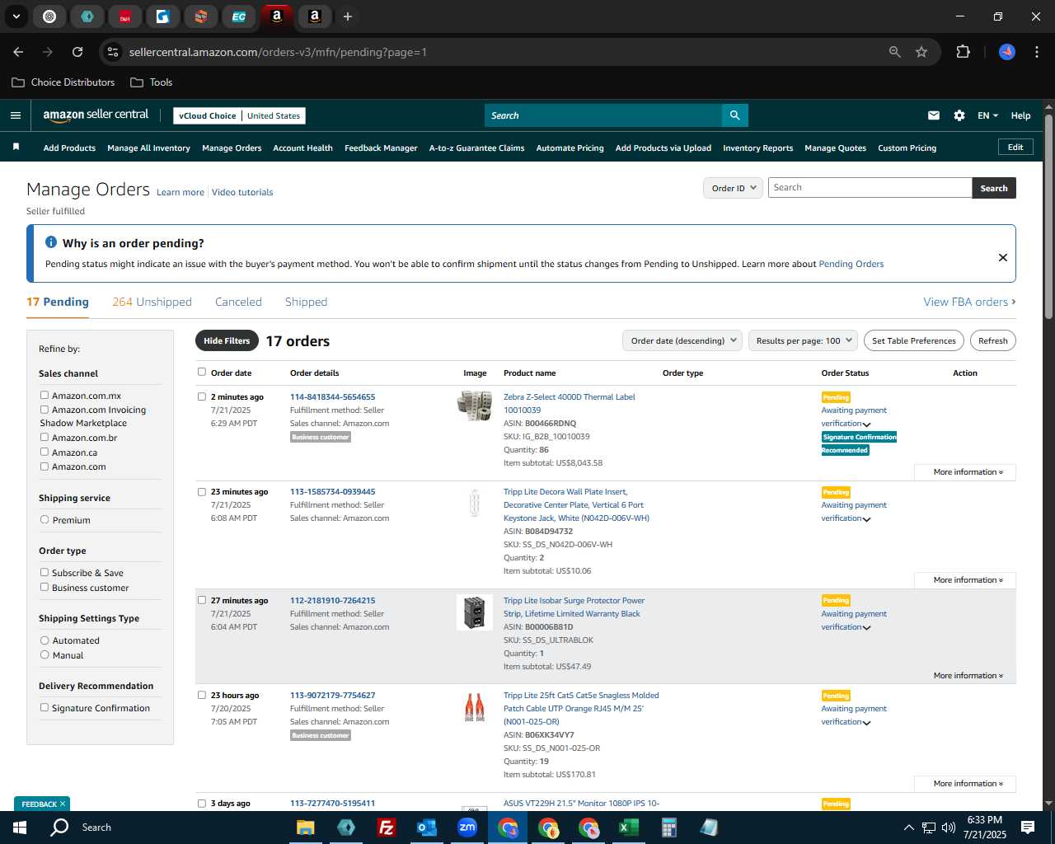Image resolution: width=1055 pixels, height=844 pixels.
Task: Check the Subscribe & Save order type
Action: [45, 573]
